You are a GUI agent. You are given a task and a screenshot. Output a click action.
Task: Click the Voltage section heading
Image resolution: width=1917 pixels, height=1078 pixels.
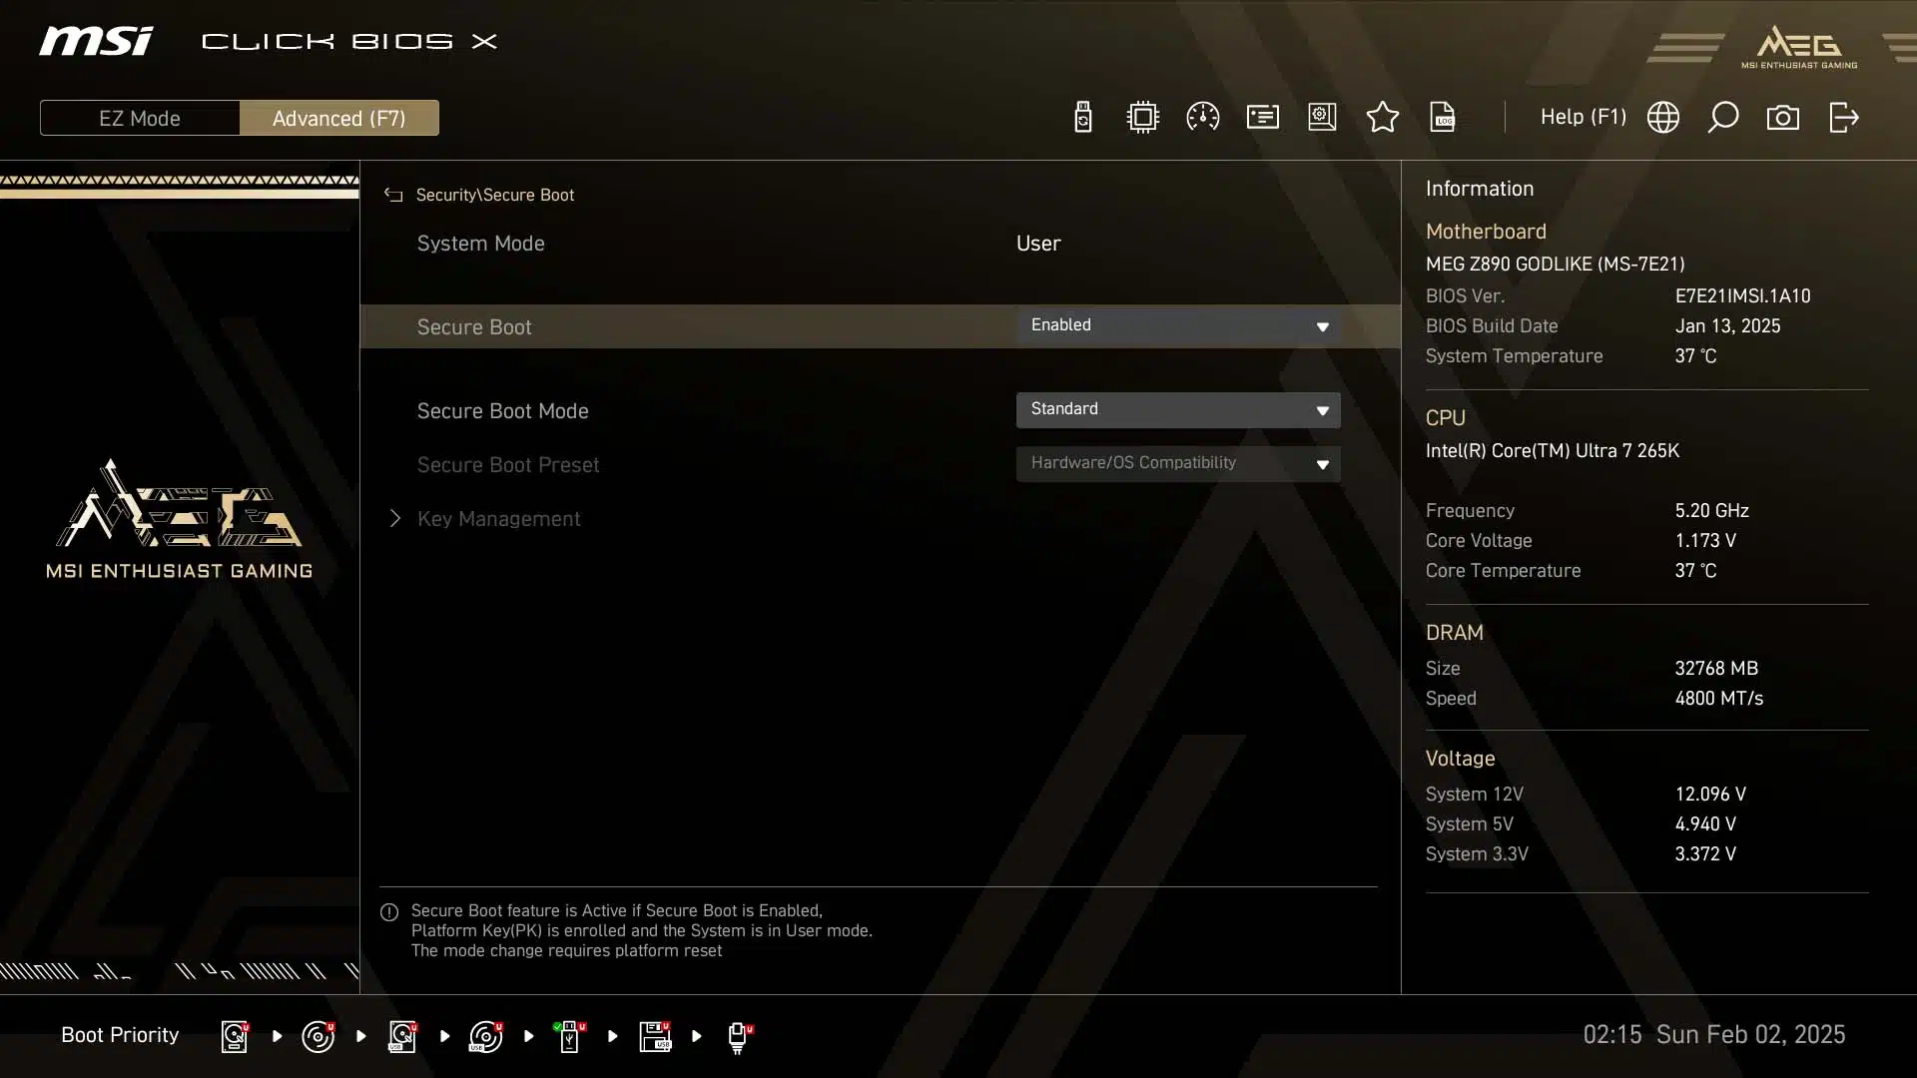pos(1460,759)
